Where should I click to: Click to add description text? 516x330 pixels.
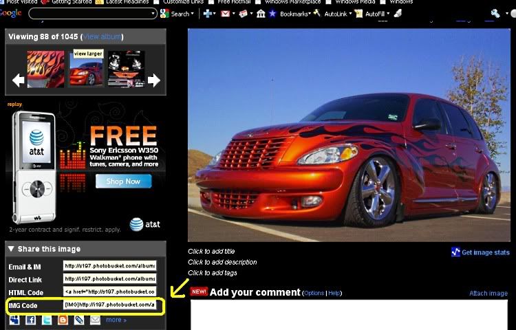point(222,262)
